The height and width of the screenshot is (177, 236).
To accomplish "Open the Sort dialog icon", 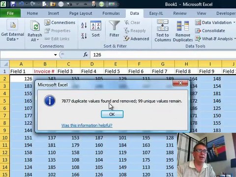I will click(x=96, y=26).
